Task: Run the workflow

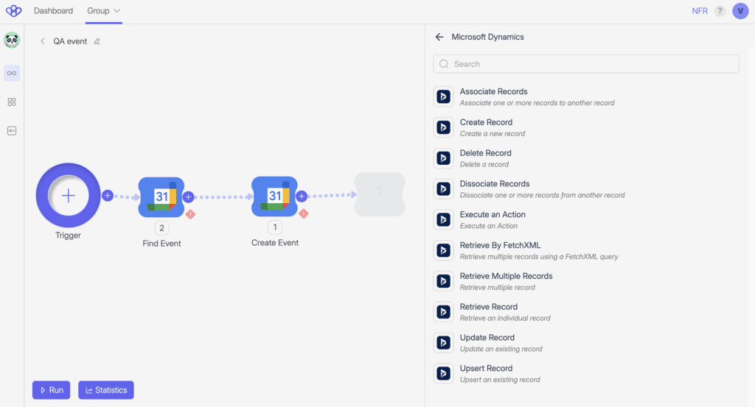Action: 51,390
